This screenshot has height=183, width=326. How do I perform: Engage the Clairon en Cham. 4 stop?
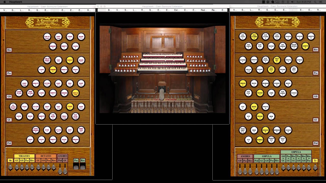tap(19, 93)
